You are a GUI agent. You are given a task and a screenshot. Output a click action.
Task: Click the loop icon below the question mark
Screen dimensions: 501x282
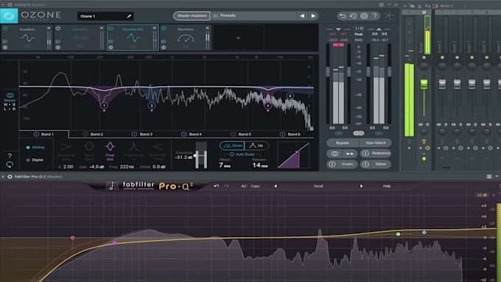(10, 164)
